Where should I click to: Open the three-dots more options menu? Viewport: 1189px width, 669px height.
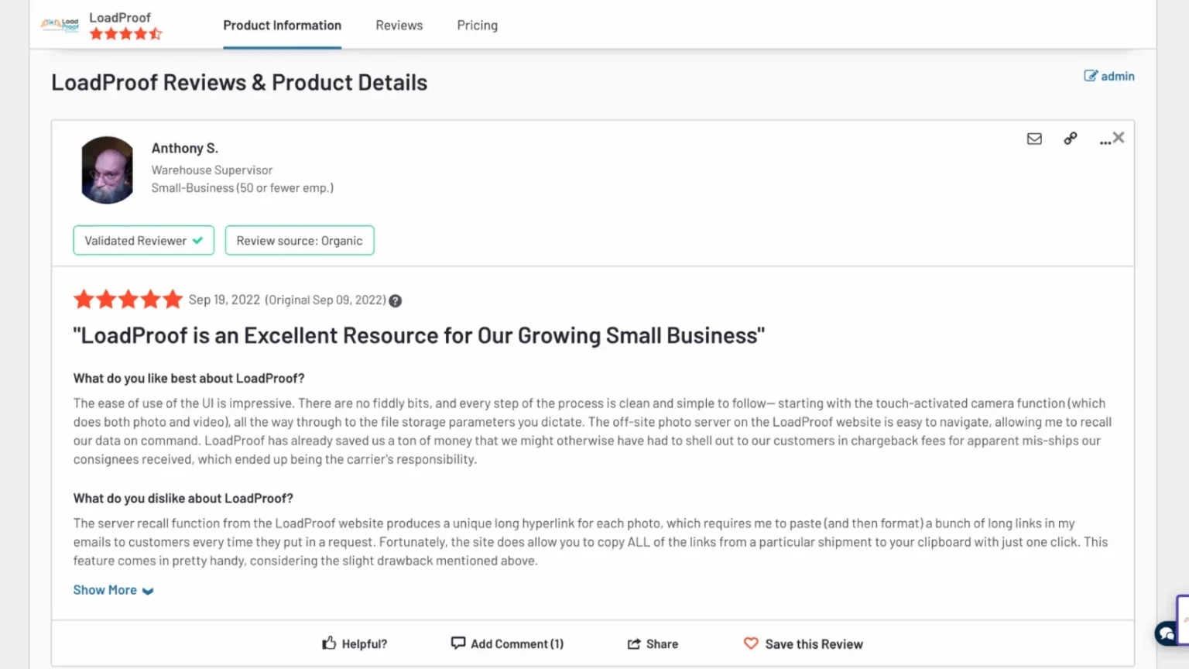[x=1105, y=142]
